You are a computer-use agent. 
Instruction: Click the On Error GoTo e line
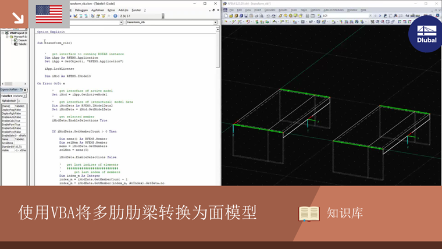(x=51, y=83)
